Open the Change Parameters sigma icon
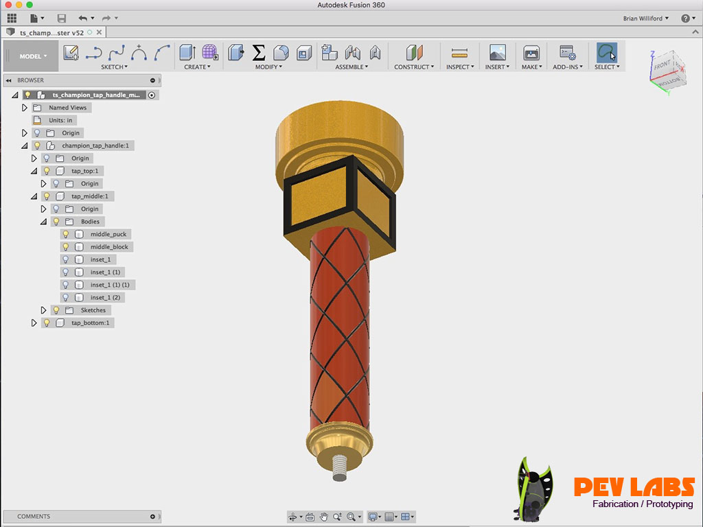This screenshot has width=703, height=527. (x=258, y=52)
